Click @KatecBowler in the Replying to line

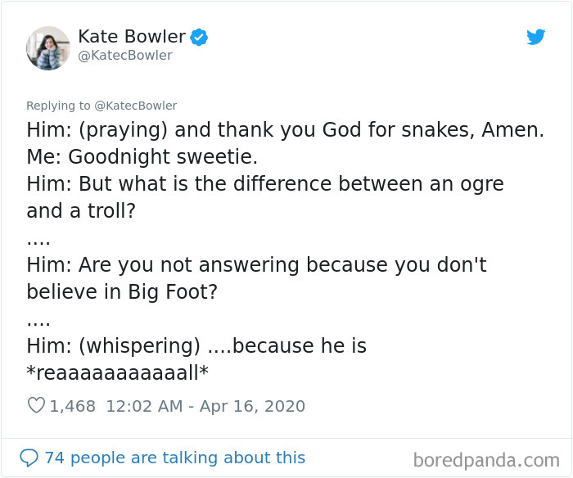tap(137, 106)
